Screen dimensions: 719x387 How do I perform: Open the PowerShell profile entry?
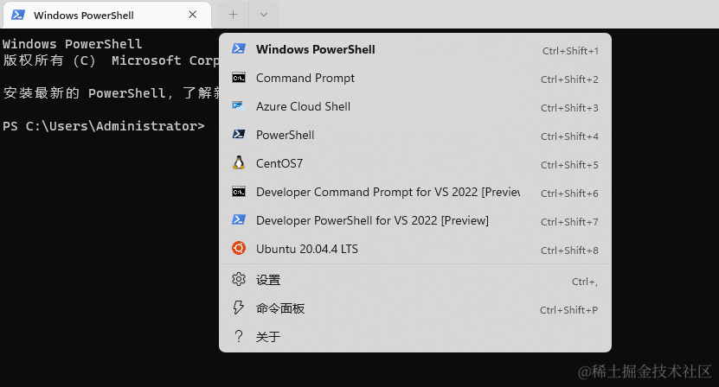[415, 135]
